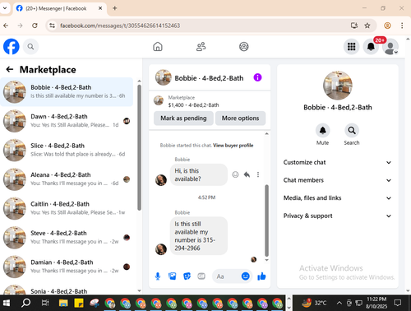The height and width of the screenshot is (311, 411).
Task: Reload the page in browser
Action: 35,26
